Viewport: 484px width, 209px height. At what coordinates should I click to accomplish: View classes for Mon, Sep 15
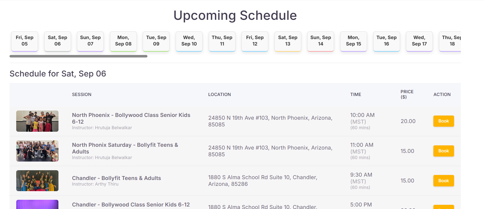click(x=353, y=41)
